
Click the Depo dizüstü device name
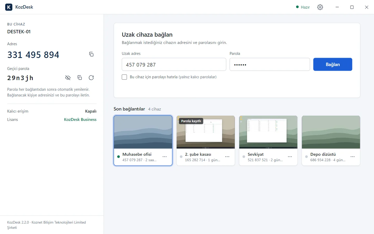tap(323, 154)
